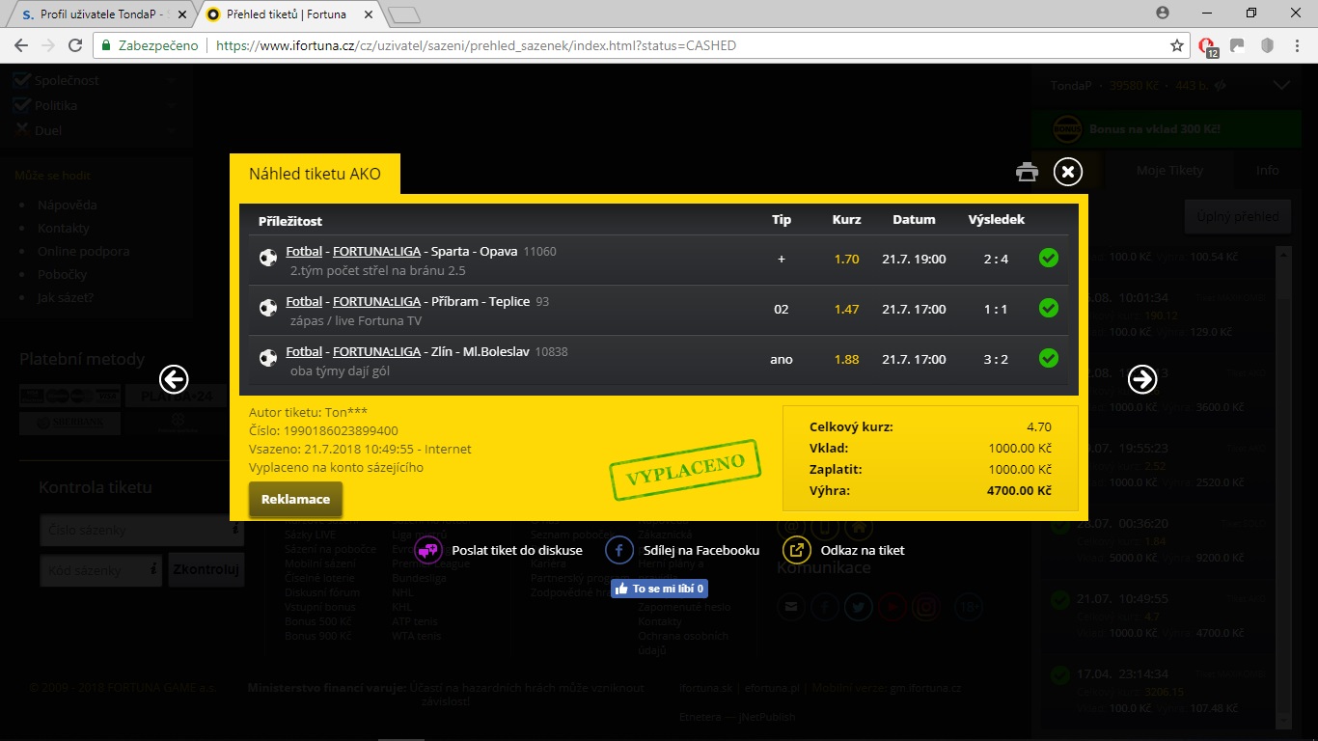The image size is (1318, 741).
Task: Click the address bar URL
Action: [476, 45]
